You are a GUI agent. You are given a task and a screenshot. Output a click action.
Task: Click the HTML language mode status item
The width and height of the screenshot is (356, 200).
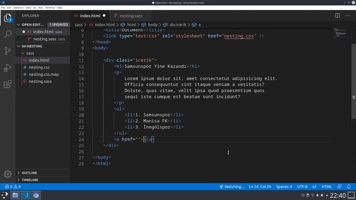click(327, 187)
